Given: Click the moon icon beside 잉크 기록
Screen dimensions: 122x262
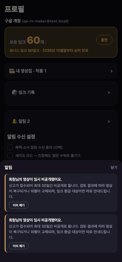Looking at the screenshot, I should (15, 92).
